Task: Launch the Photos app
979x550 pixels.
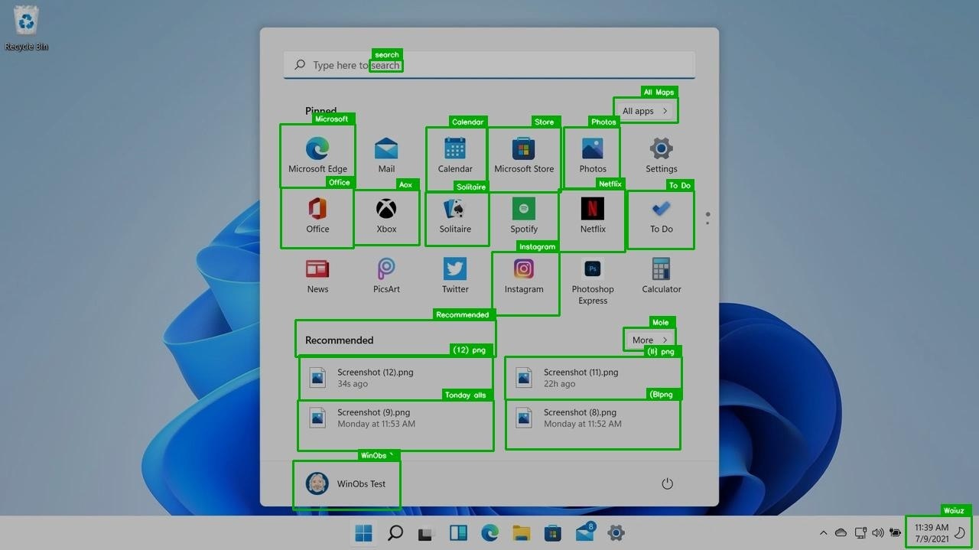Action: tap(593, 156)
